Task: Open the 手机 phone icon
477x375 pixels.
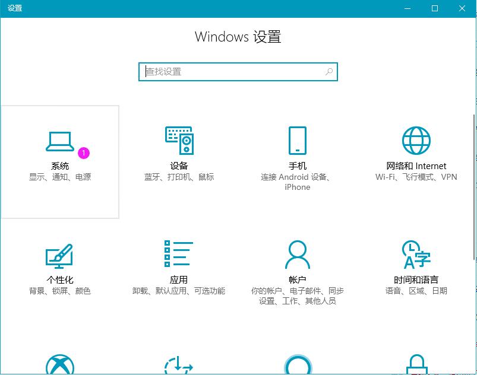Action: (x=298, y=141)
